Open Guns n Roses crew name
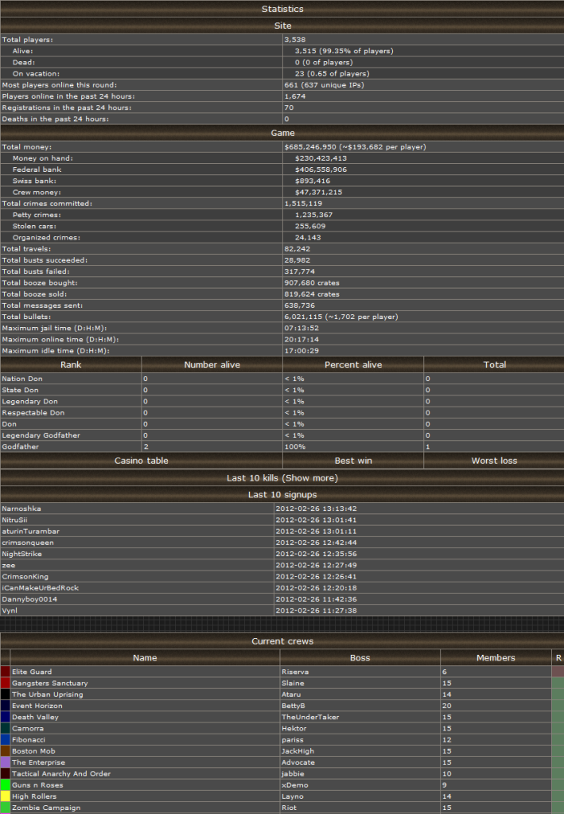 (x=37, y=785)
